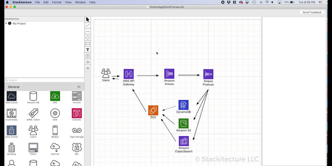Screen dimensions: 332x166
Task: Open the Window menu
Action: click(x=81, y=2)
